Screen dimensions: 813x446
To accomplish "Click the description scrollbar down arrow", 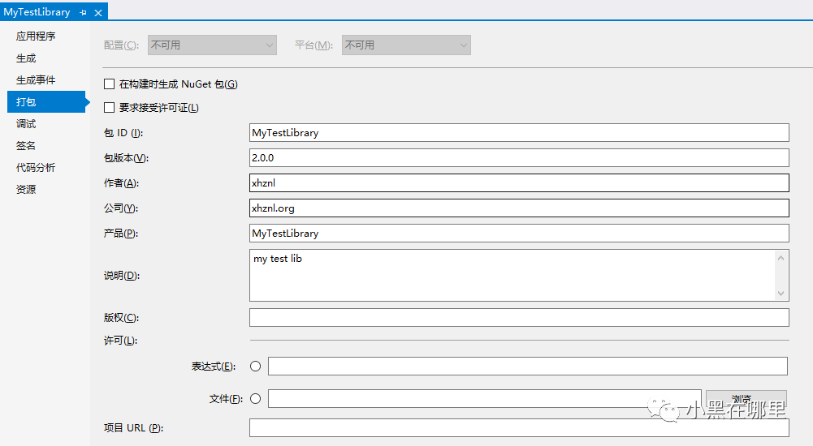I will coord(781,294).
